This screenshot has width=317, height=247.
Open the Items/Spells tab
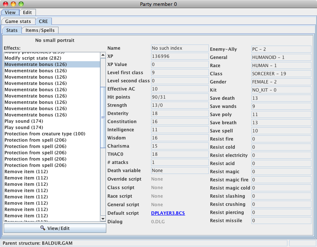coord(40,30)
